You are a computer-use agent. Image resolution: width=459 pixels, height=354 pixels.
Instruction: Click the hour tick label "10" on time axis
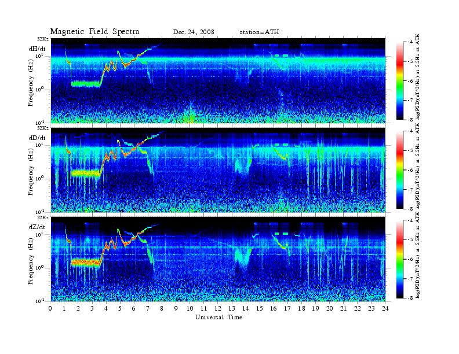coord(190,308)
